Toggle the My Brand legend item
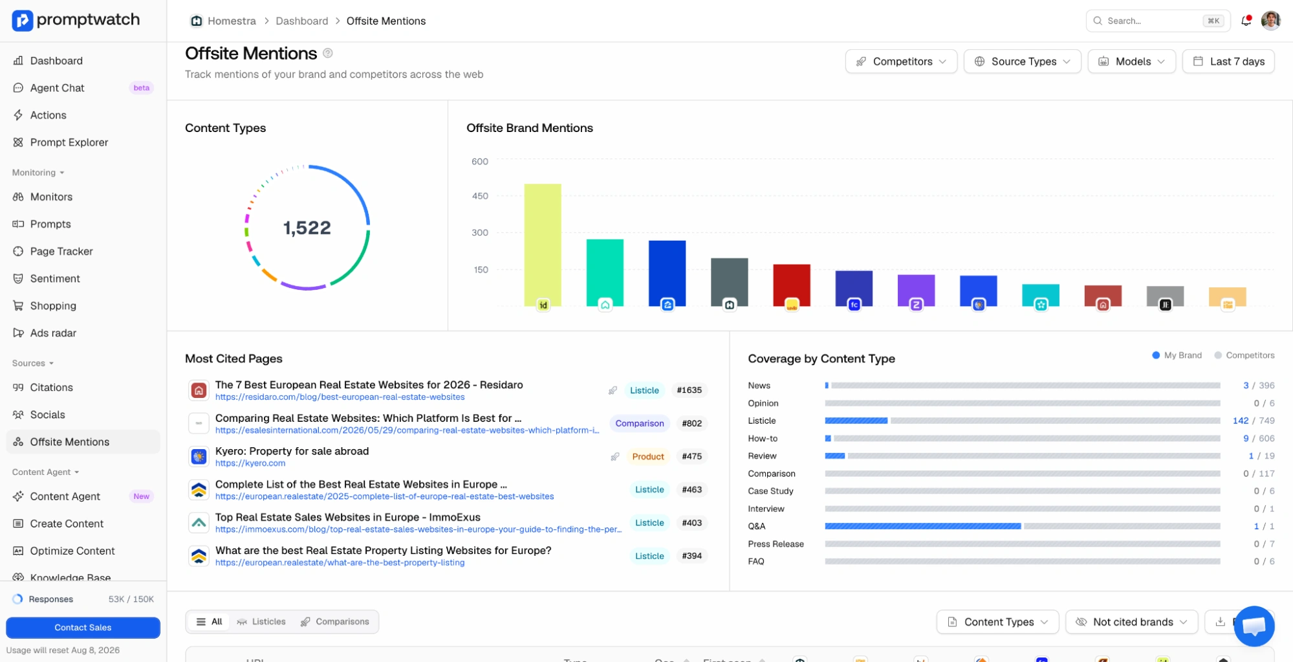Viewport: 1293px width, 662px height. [x=1177, y=355]
